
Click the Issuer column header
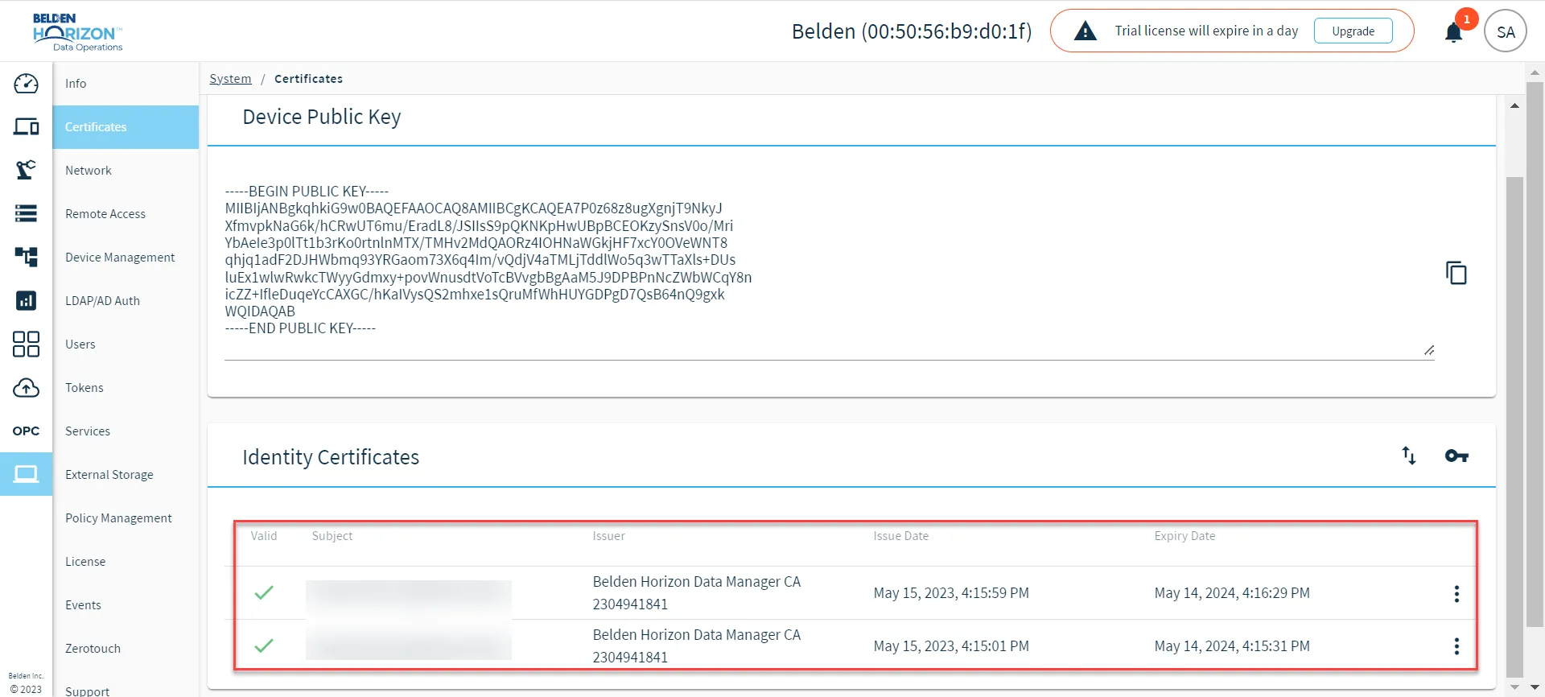(608, 536)
